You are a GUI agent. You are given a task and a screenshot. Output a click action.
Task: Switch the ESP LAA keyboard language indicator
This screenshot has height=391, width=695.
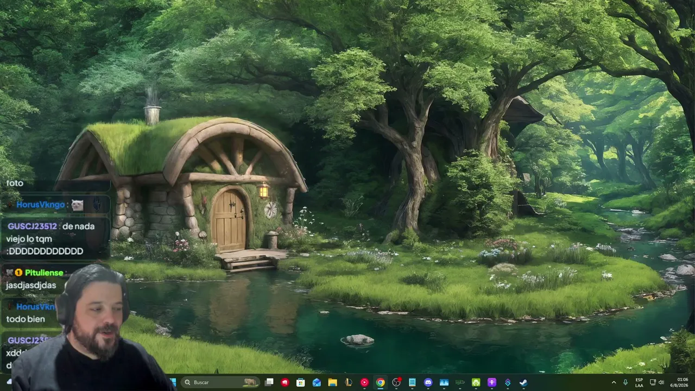coord(639,382)
